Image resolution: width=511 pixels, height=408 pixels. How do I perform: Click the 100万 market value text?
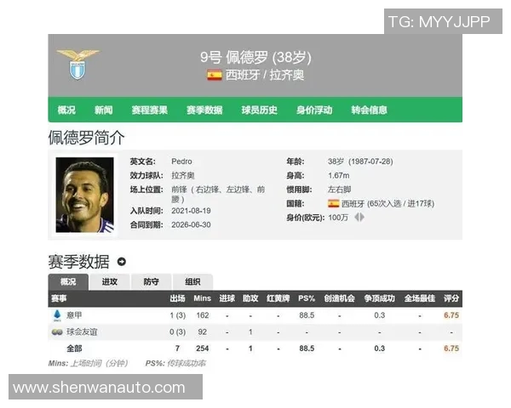point(338,218)
